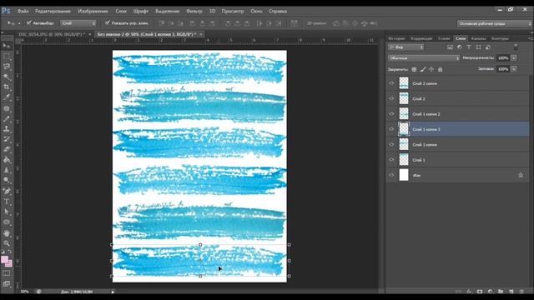Screen dimensions: 534x300
Task: Open the status bar info arrow
Action: [113, 292]
